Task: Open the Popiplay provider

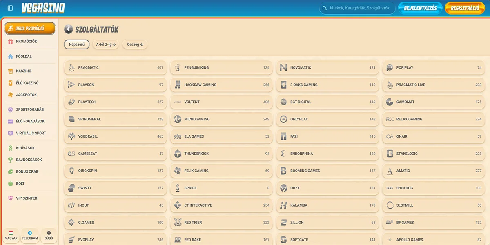Action: point(434,68)
